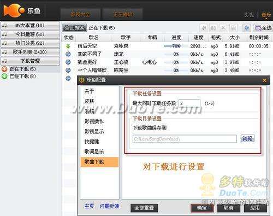The width and height of the screenshot is (273, 216).
Task: Click the 最大同时下载任务数 input field
Action: pos(189,103)
